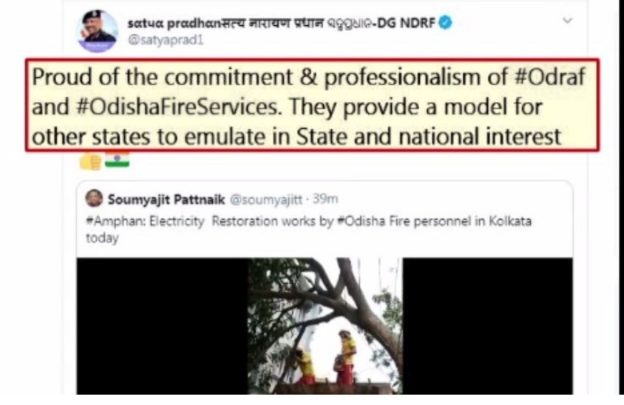Click the Indian flag emoji

[x=117, y=160]
